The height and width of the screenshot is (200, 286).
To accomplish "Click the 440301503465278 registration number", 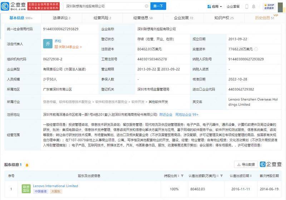I will pyautogui.click(x=152, y=59).
